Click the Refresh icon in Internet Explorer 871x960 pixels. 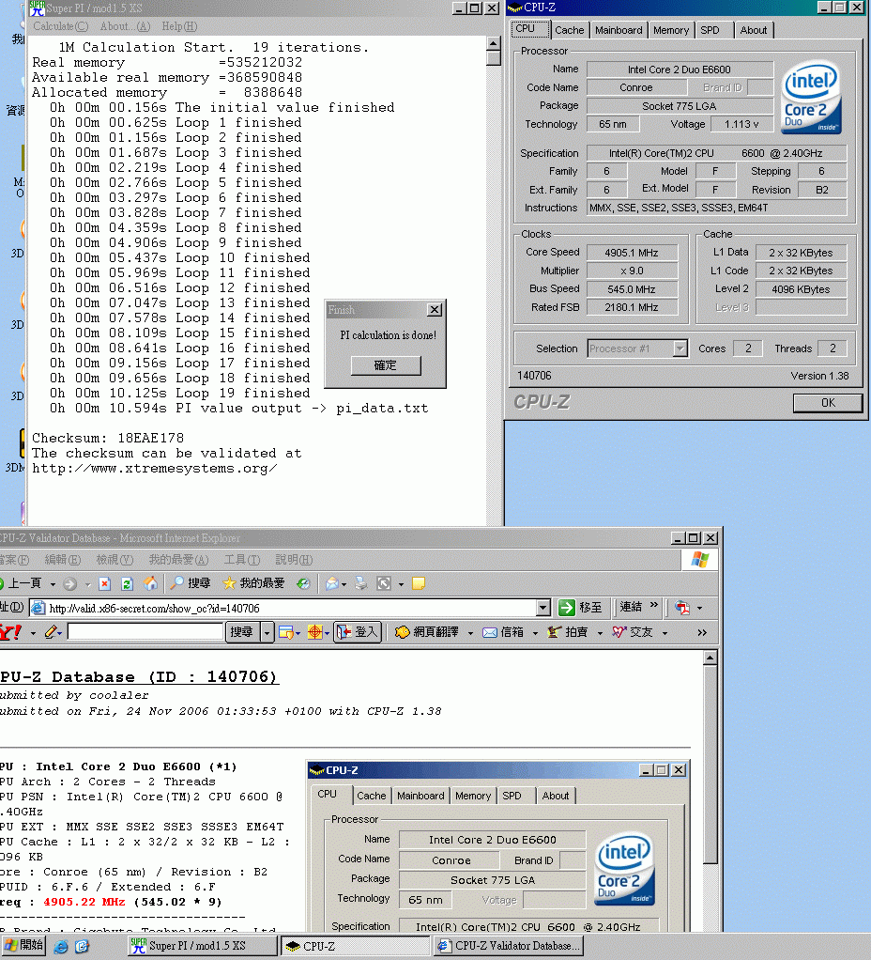[126, 582]
